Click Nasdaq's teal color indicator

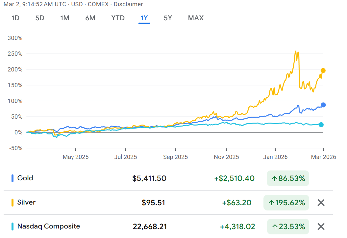(12, 226)
